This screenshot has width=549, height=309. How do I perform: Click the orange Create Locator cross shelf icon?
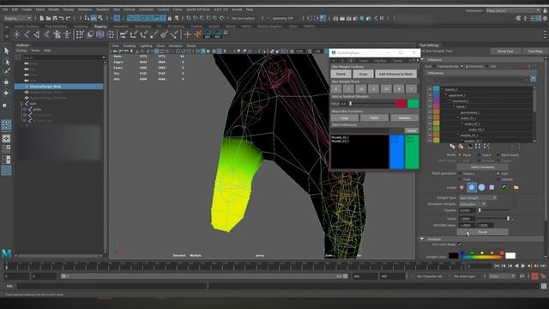[188, 34]
